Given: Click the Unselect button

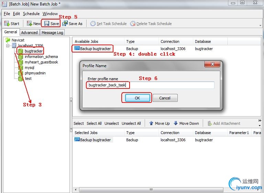Looking at the screenshot, I should [x=112, y=123].
